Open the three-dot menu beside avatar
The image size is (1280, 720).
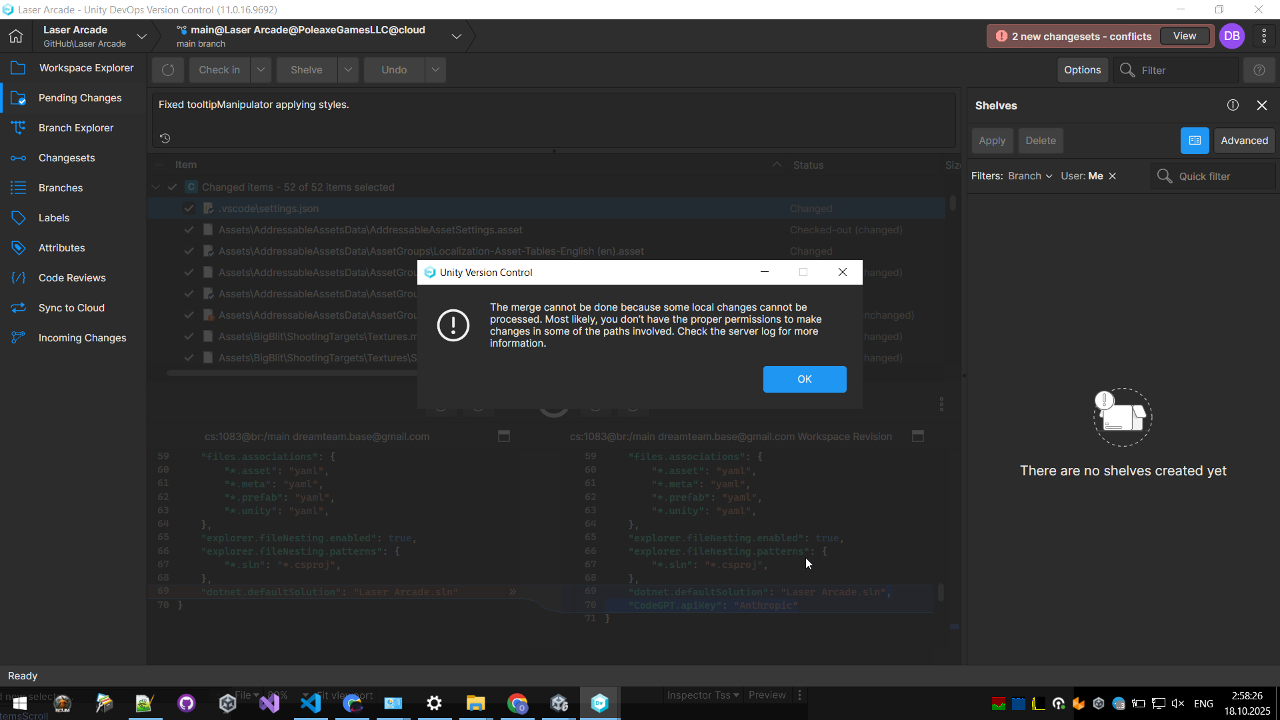[x=1264, y=36]
